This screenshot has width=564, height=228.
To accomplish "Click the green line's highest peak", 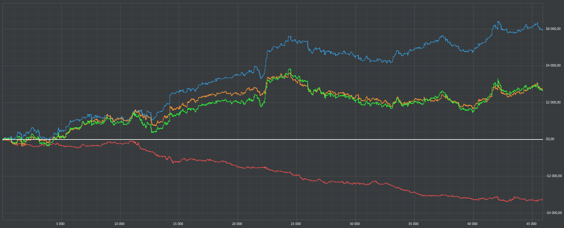I will click(x=290, y=69).
